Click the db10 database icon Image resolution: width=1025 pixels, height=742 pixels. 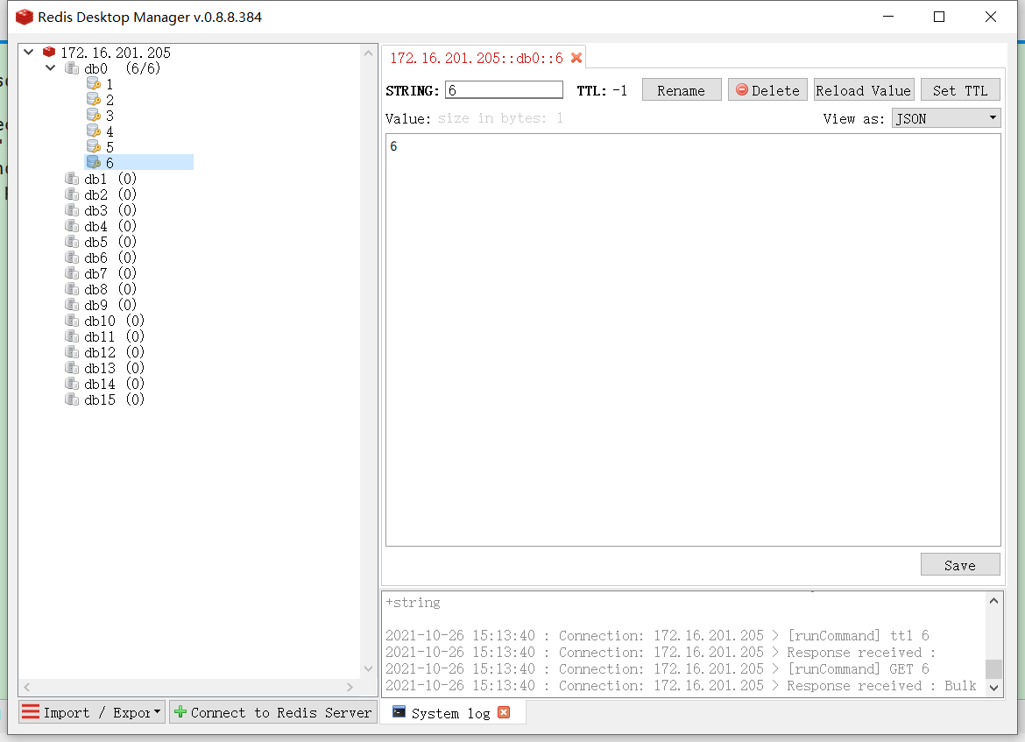[72, 321]
